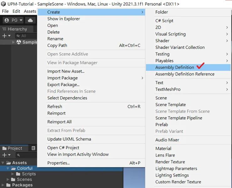
Task: Open the Visual Scripting submenu
Action: click(188, 34)
